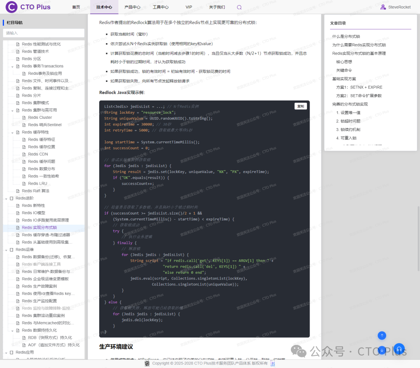Screen dimensions: 420x368
Task: Click document icon beside Redis 分片
Action: (x=18, y=95)
